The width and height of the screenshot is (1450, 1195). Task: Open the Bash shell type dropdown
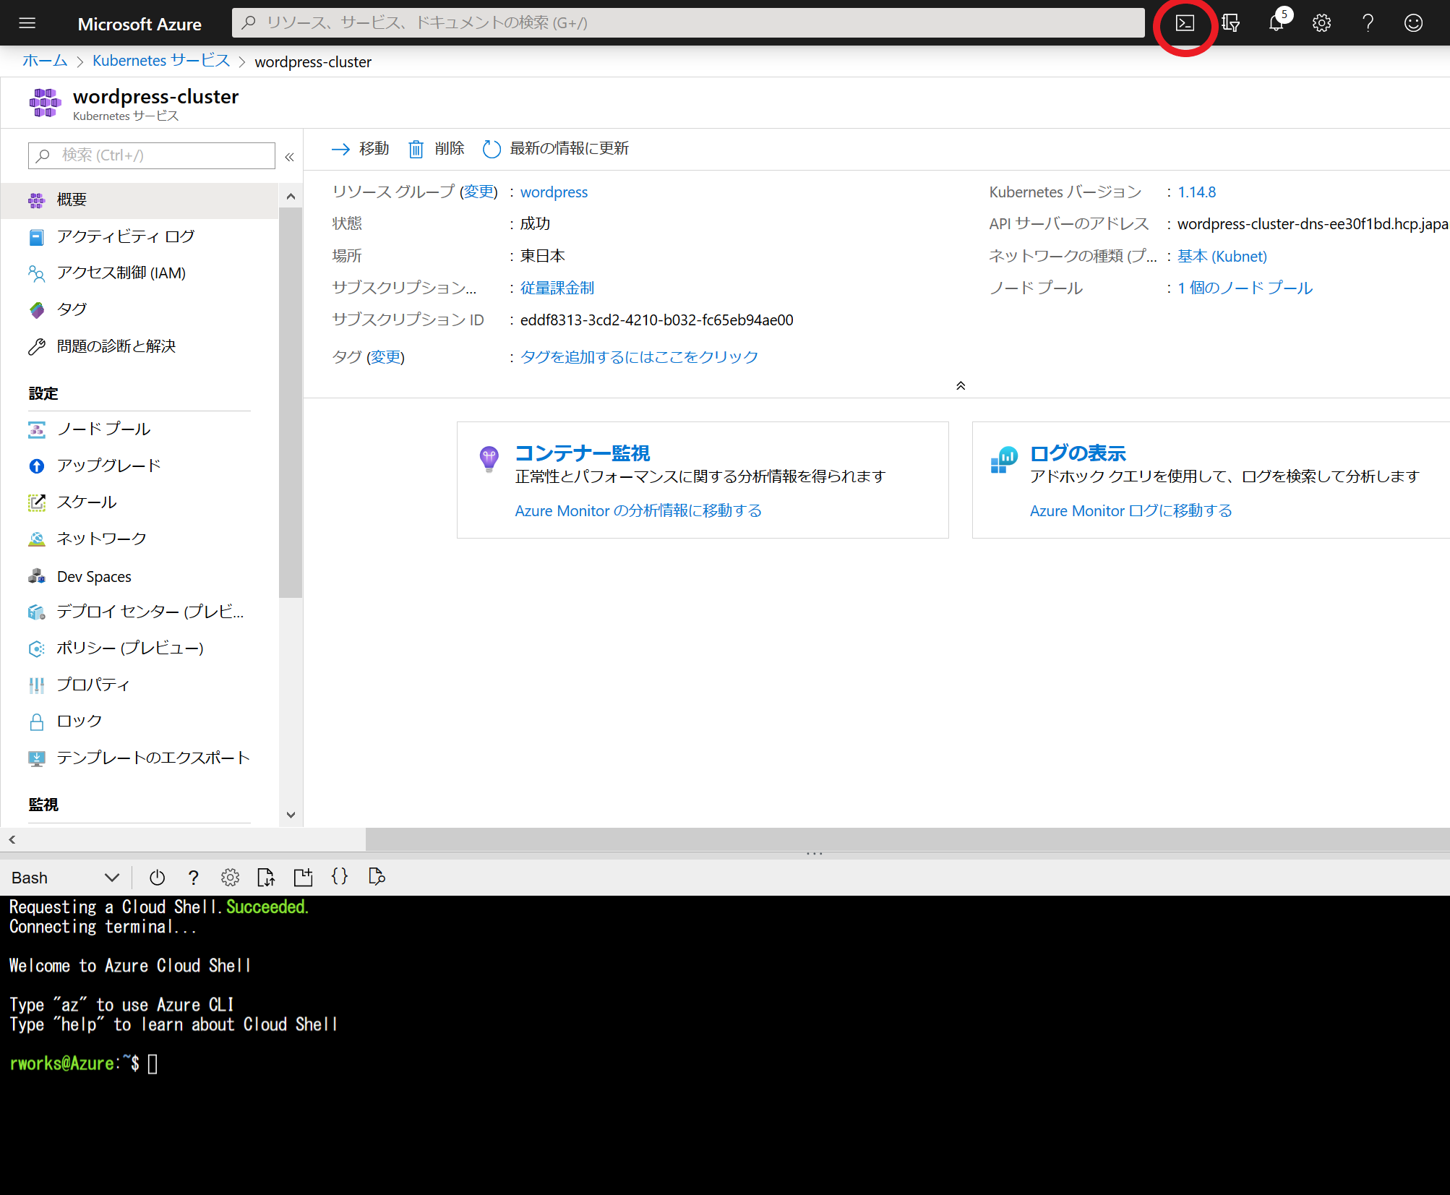(65, 878)
